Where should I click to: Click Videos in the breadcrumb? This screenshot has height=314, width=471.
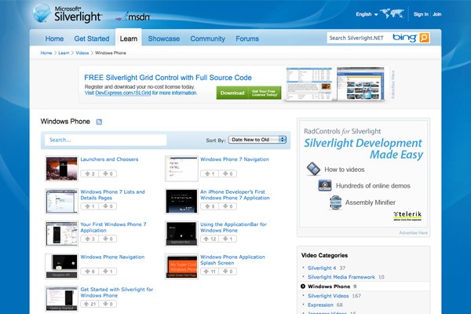pos(82,53)
